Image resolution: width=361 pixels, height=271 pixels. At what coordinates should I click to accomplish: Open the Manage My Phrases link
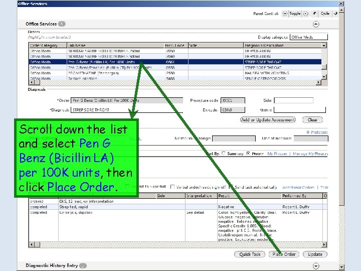coord(310,154)
